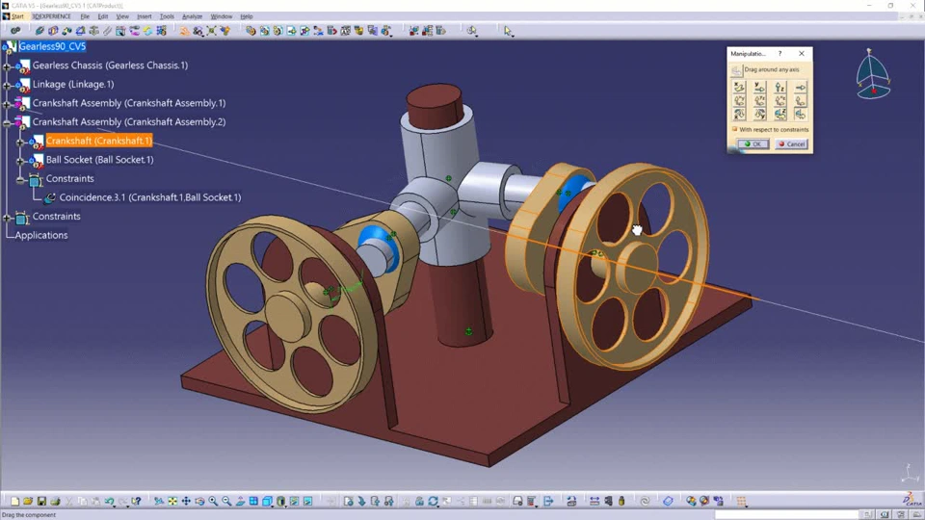Select Applications tree entry

[x=41, y=235]
